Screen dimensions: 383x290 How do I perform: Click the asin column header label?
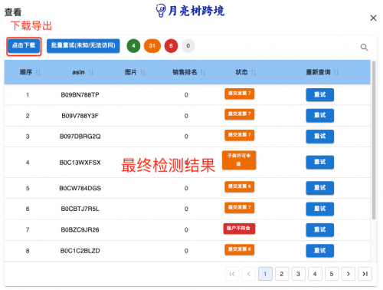tap(78, 72)
